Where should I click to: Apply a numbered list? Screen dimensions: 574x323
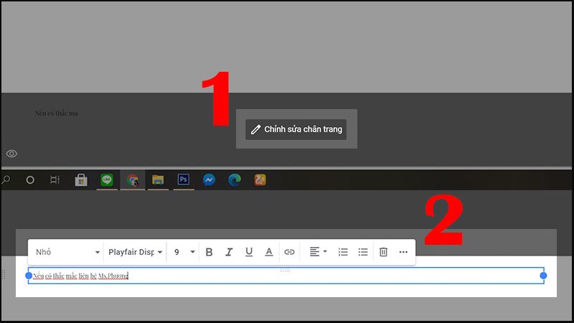343,252
